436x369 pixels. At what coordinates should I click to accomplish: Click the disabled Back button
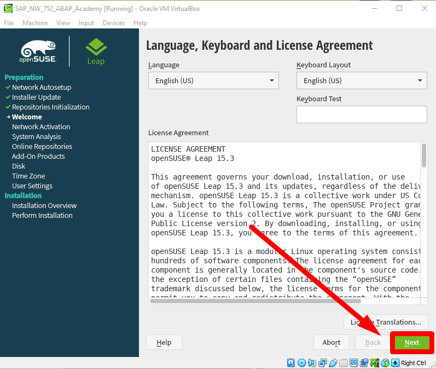[373, 342]
